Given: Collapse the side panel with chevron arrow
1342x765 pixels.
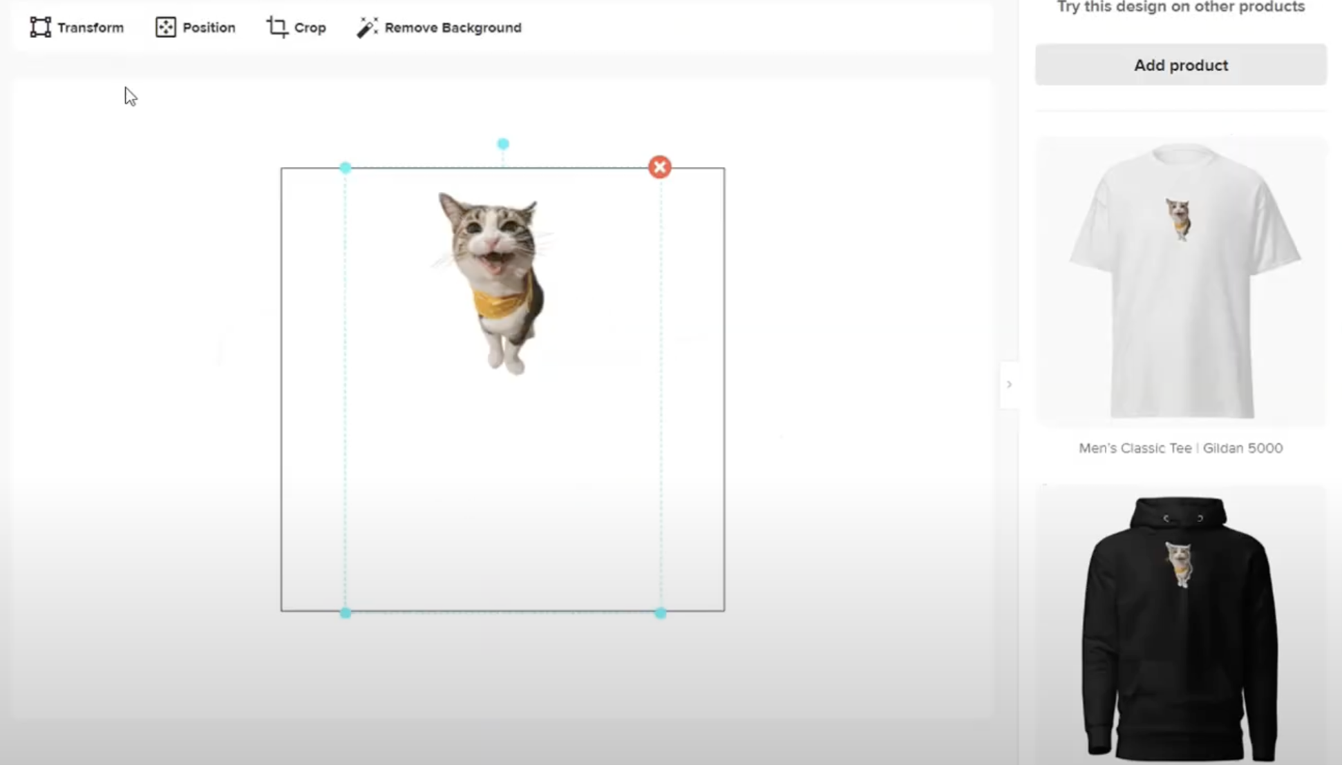Looking at the screenshot, I should pyautogui.click(x=1009, y=385).
